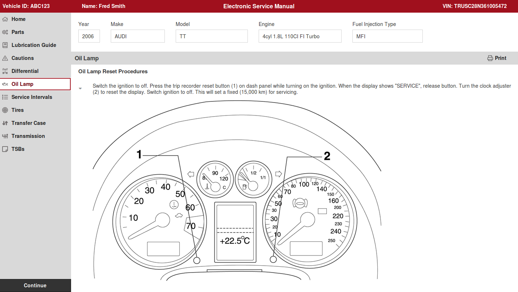
Task: Open the Parts section
Action: 35,32
